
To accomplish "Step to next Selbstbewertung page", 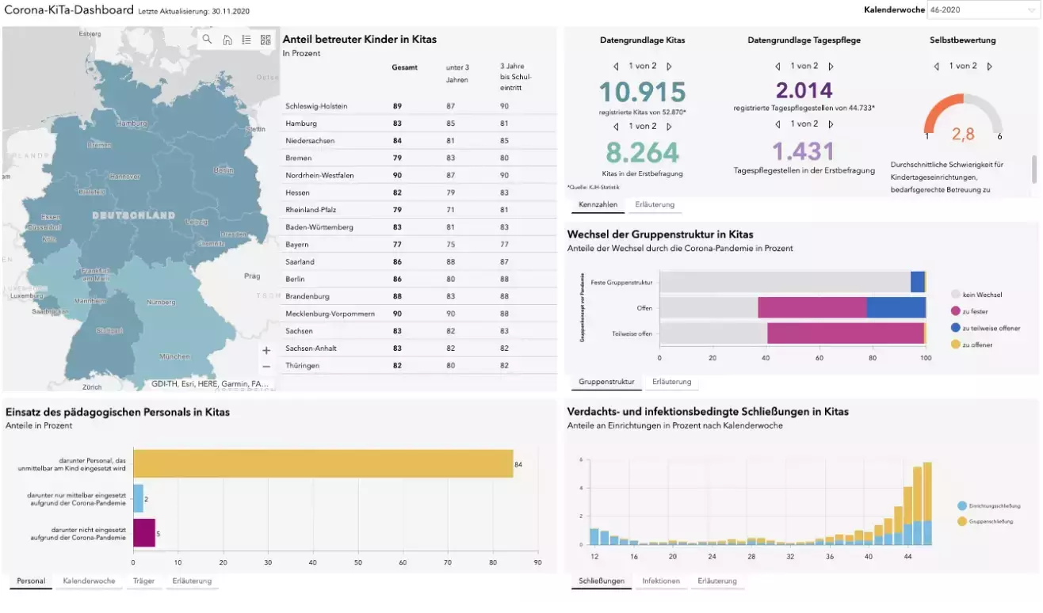I will [989, 66].
